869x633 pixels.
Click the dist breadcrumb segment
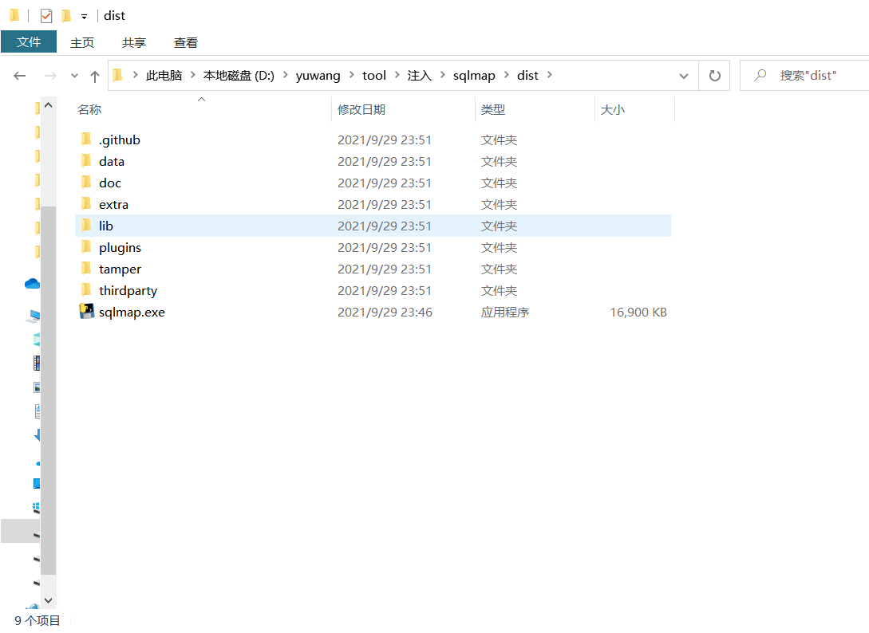pos(527,75)
